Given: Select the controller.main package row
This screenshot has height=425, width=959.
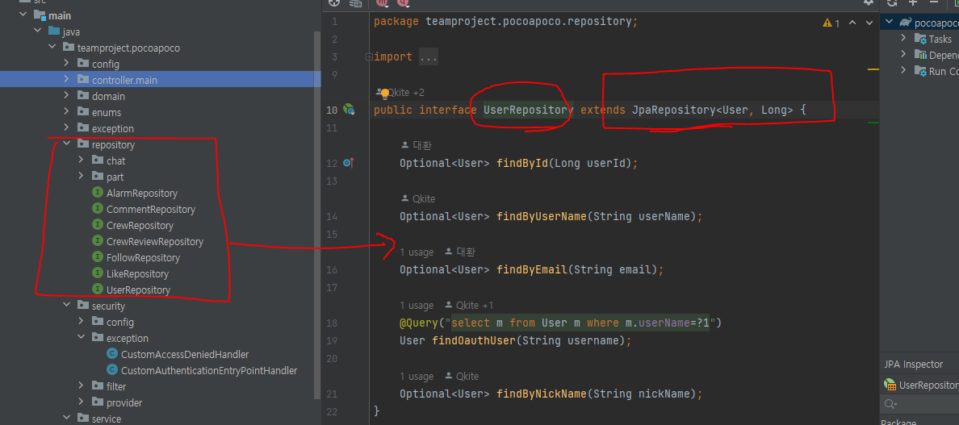Looking at the screenshot, I should point(161,79).
